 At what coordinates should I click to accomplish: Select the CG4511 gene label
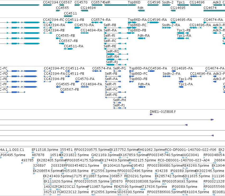click(x=70, y=13)
